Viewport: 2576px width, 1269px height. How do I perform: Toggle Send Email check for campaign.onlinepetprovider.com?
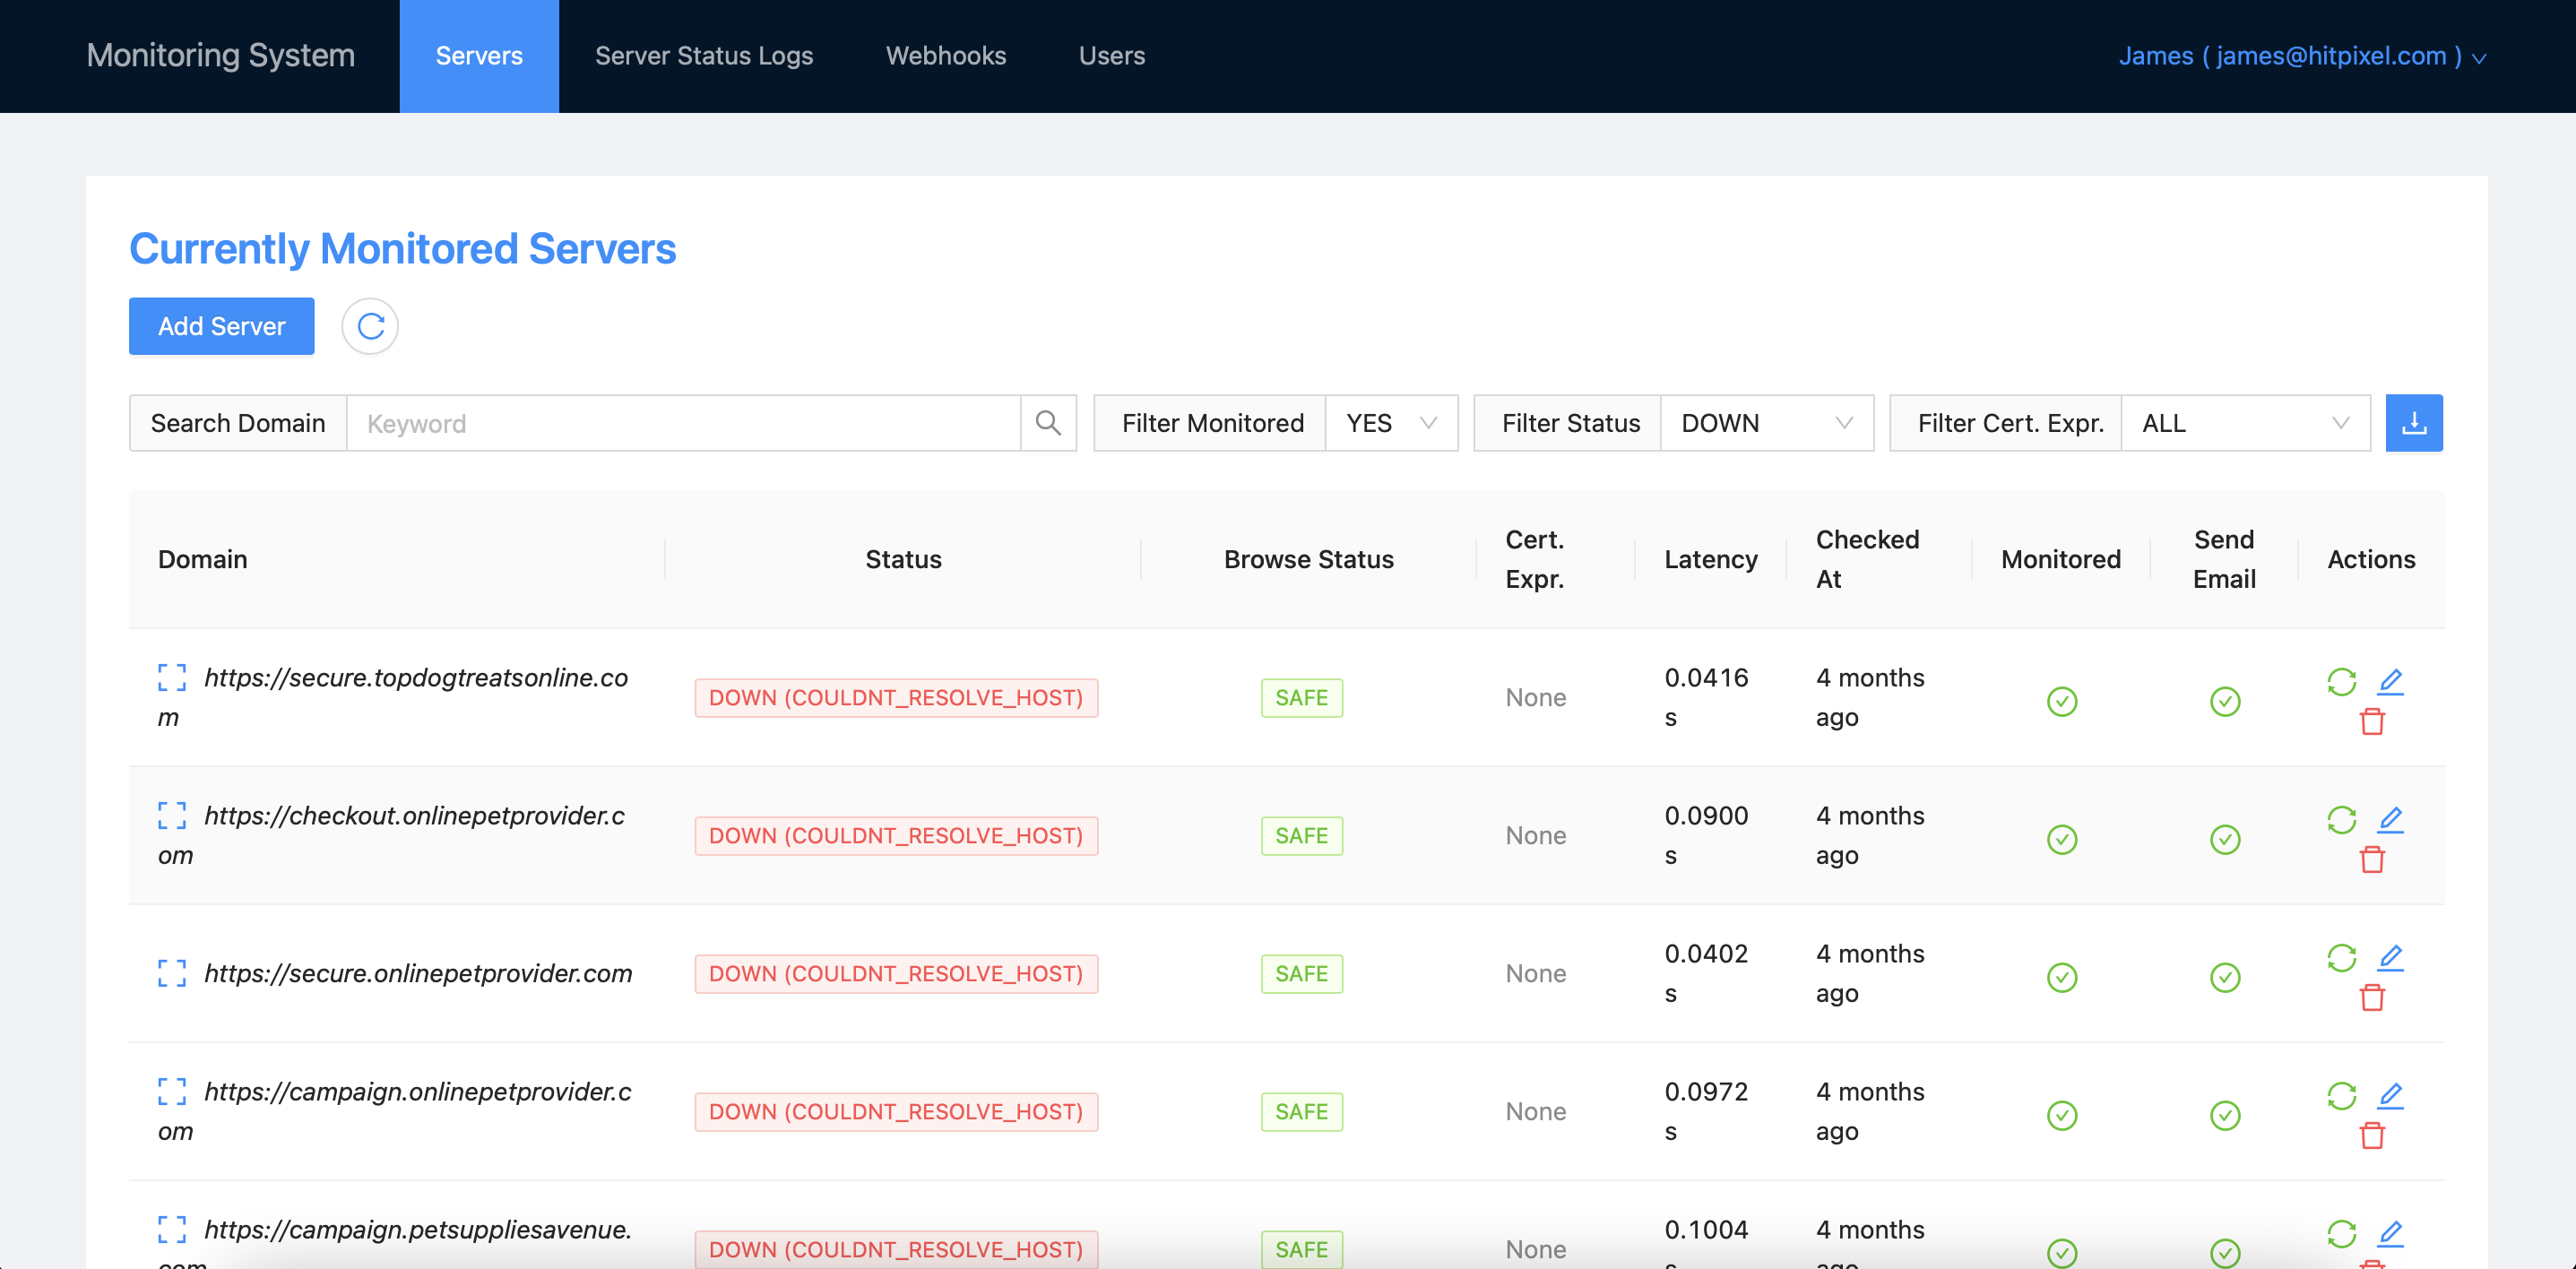2224,1115
